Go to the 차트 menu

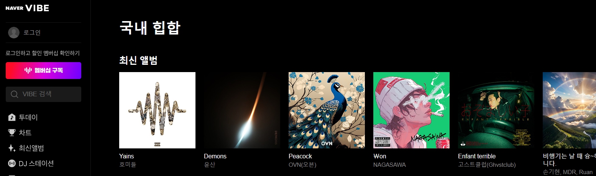tap(25, 133)
